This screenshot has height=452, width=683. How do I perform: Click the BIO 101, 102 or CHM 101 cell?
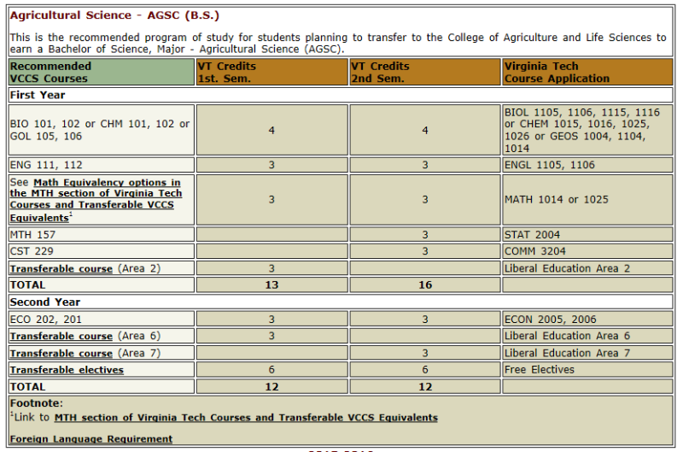tap(102, 130)
